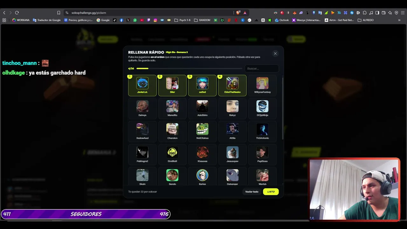The width and height of the screenshot is (407, 229).
Task: Open Precios, gráficos bookmark
Action: pos(79,20)
